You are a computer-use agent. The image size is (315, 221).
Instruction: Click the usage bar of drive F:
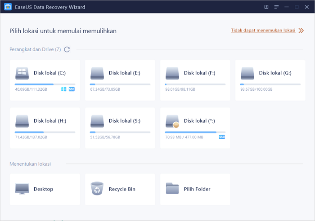tap(195, 84)
